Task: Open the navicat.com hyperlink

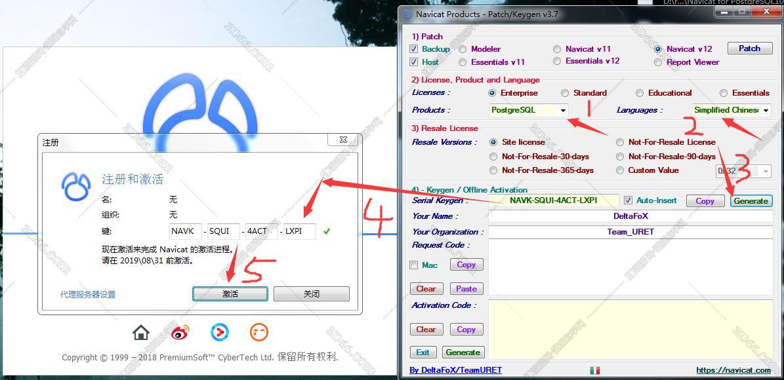Action: (x=733, y=370)
